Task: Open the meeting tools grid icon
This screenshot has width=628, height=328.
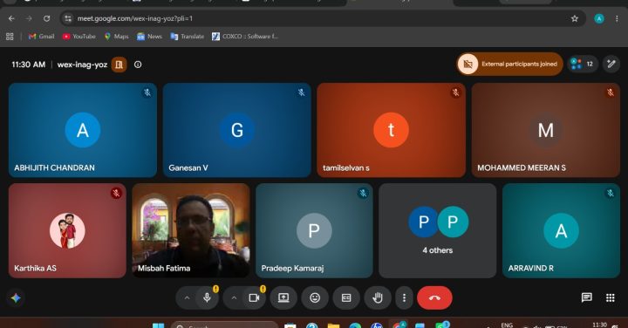Action: tap(610, 297)
